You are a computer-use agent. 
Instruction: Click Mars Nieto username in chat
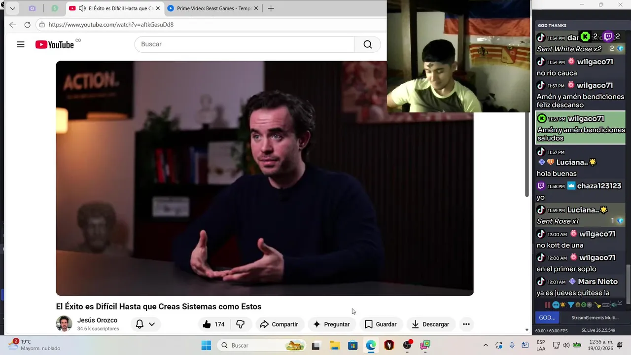click(597, 282)
